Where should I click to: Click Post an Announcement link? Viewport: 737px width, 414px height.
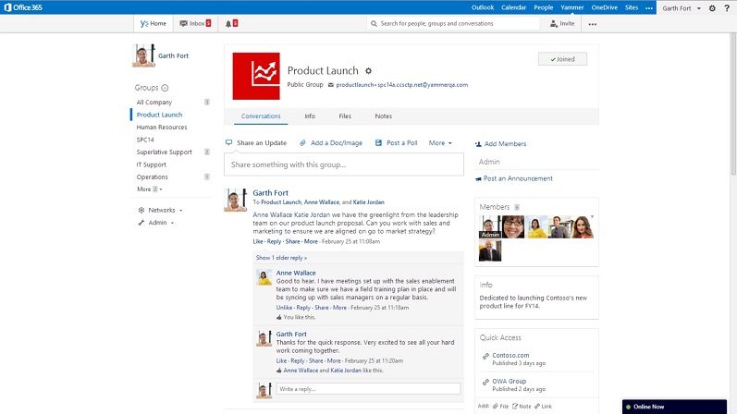(x=514, y=178)
